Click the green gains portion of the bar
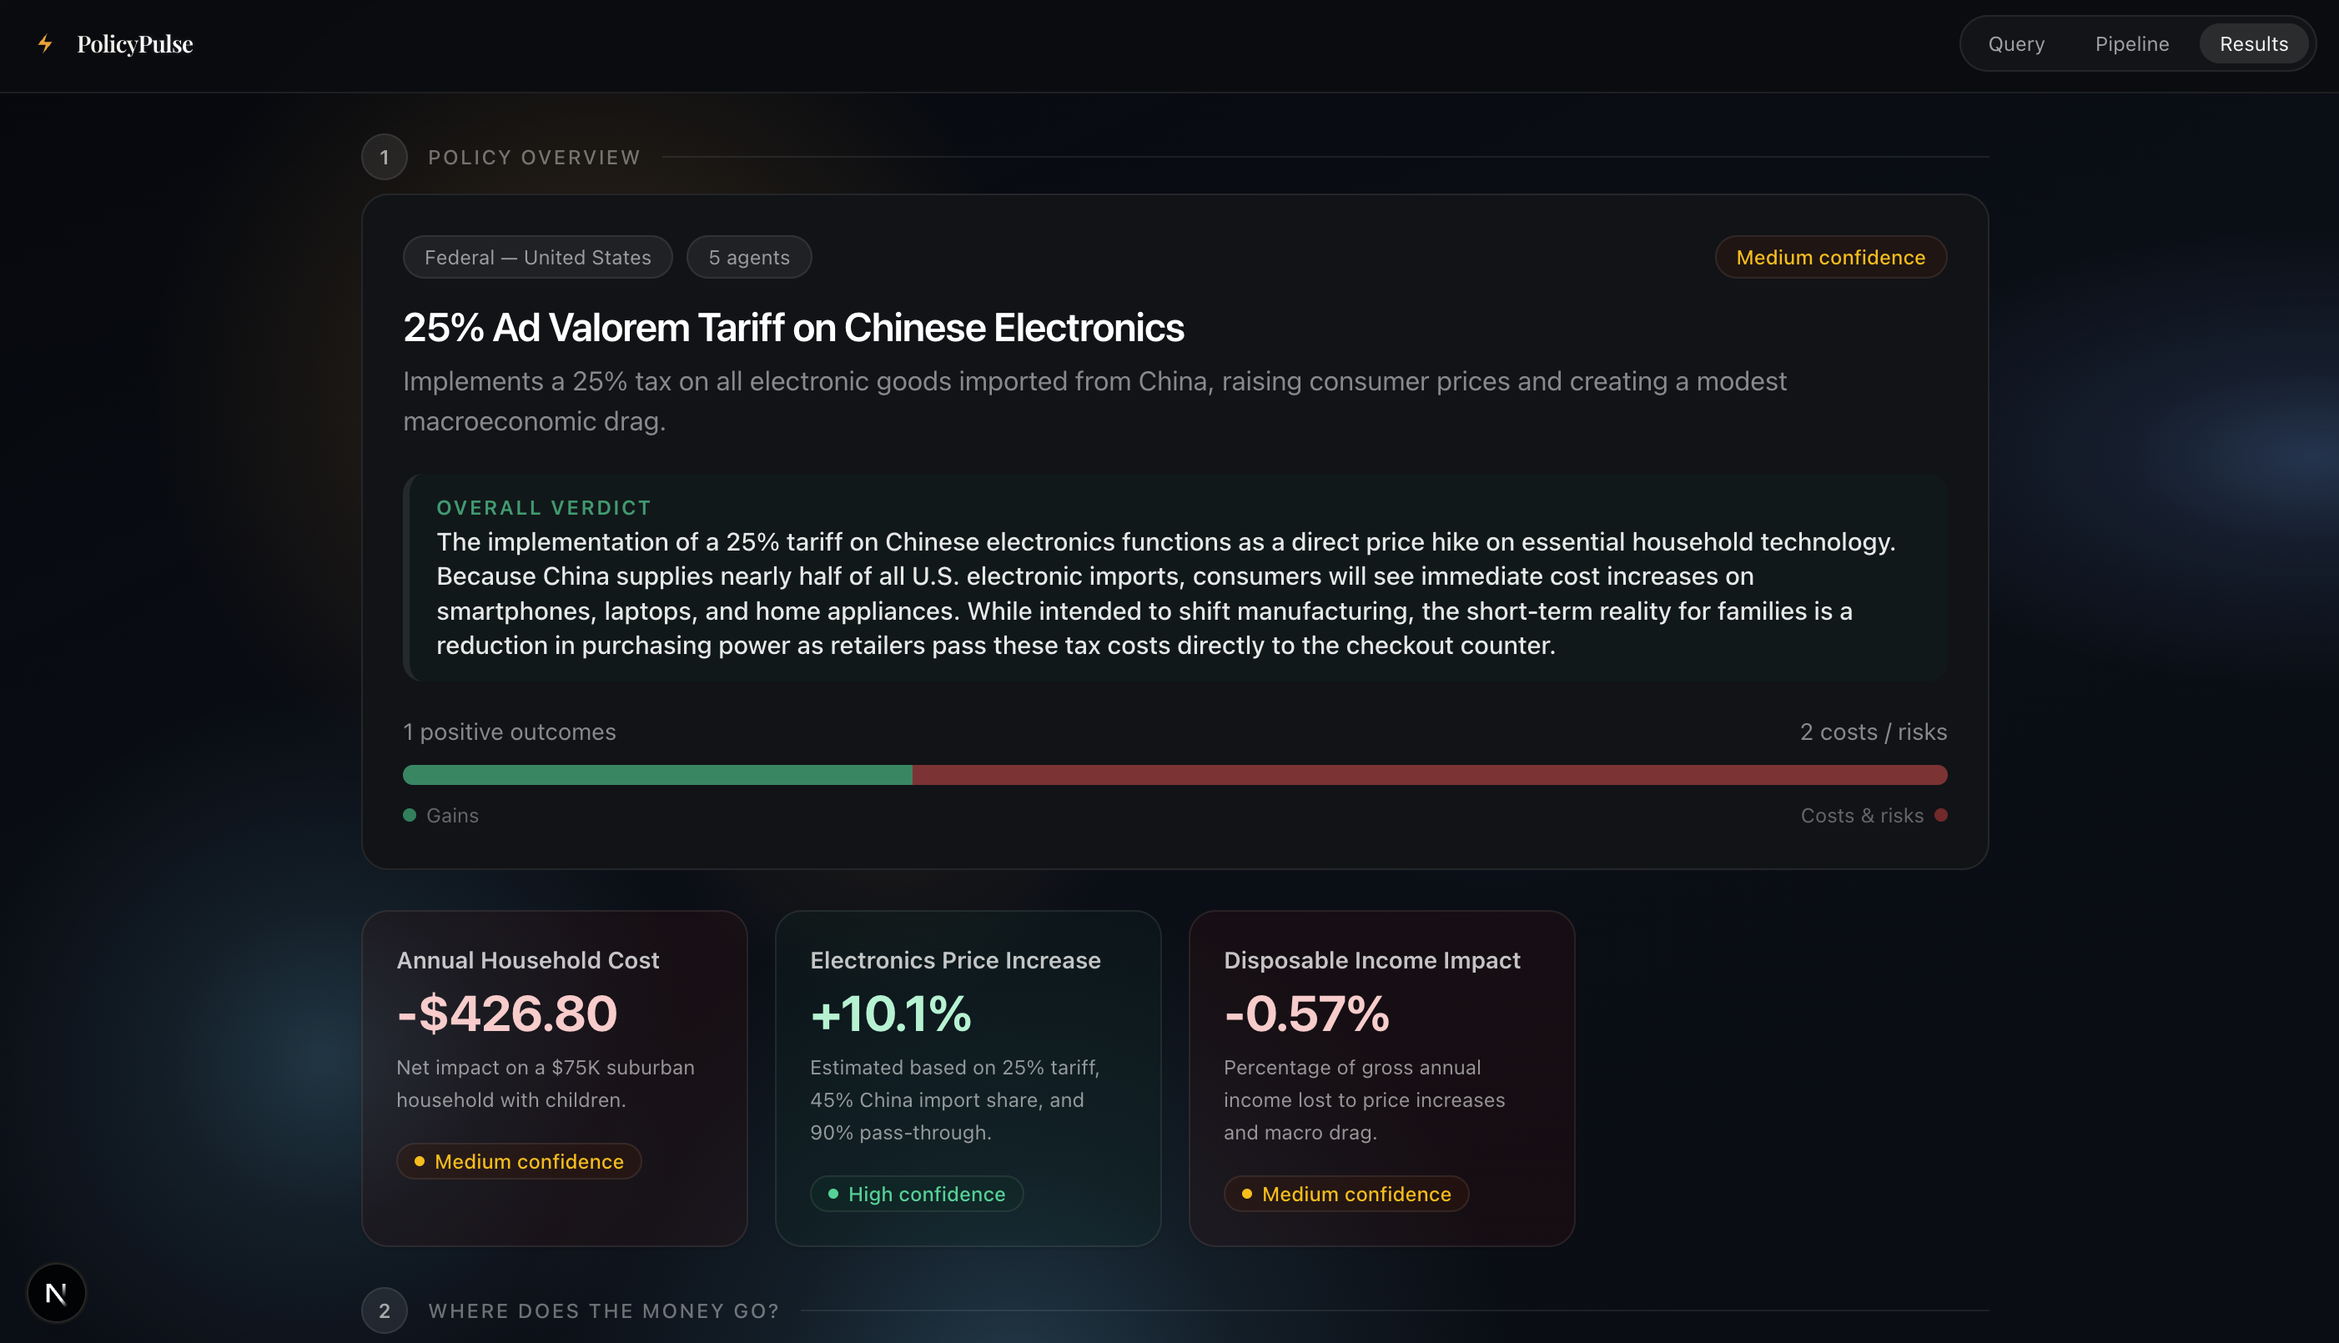This screenshot has width=2339, height=1343. 656,775
